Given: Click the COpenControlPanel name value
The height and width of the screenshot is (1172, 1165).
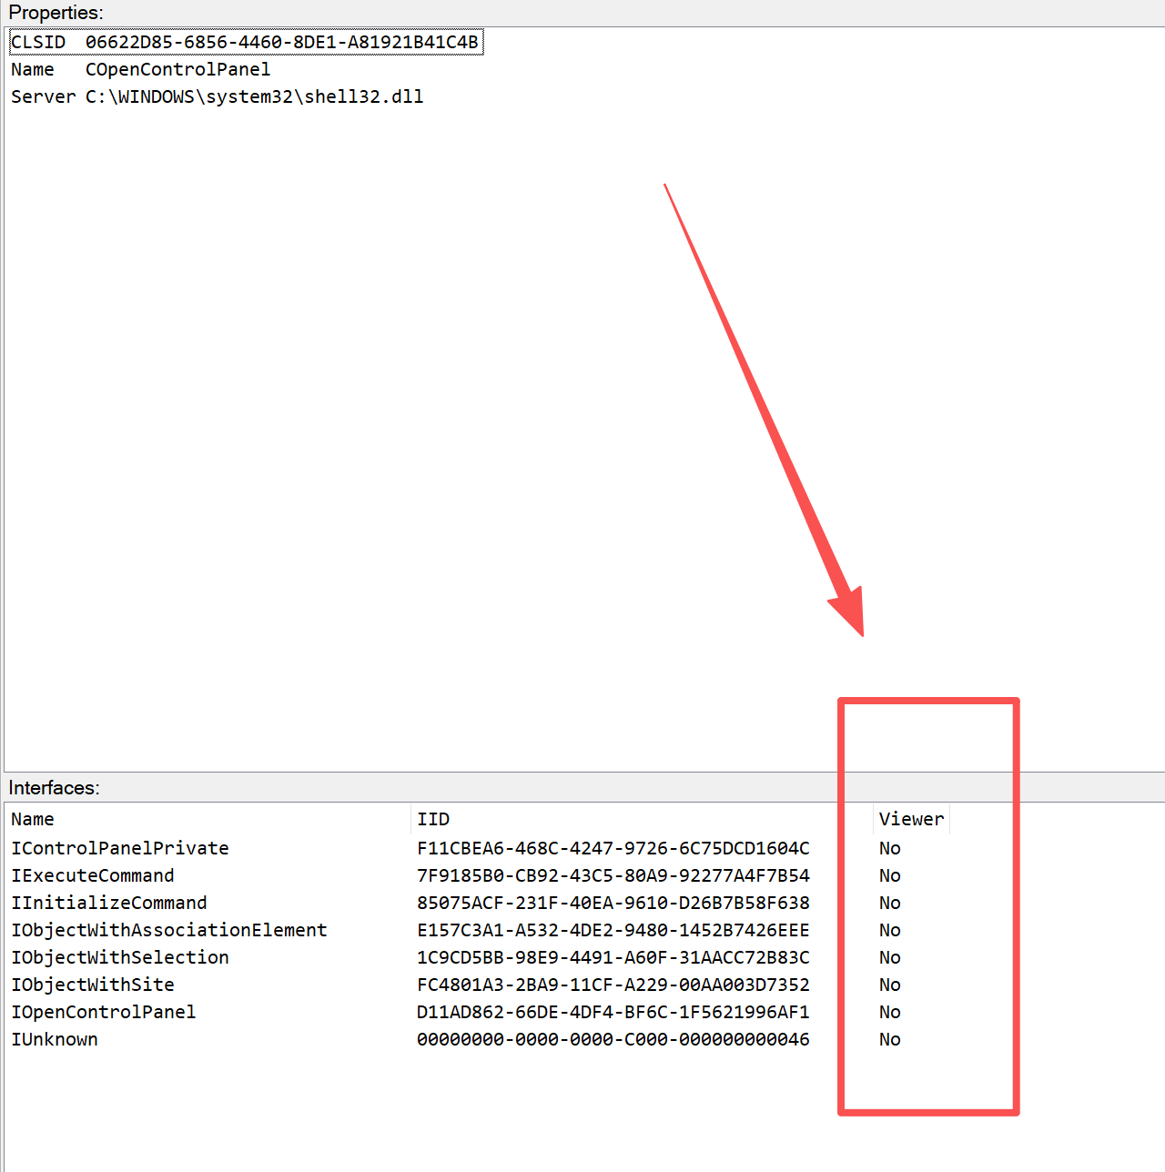Looking at the screenshot, I should coord(177,69).
